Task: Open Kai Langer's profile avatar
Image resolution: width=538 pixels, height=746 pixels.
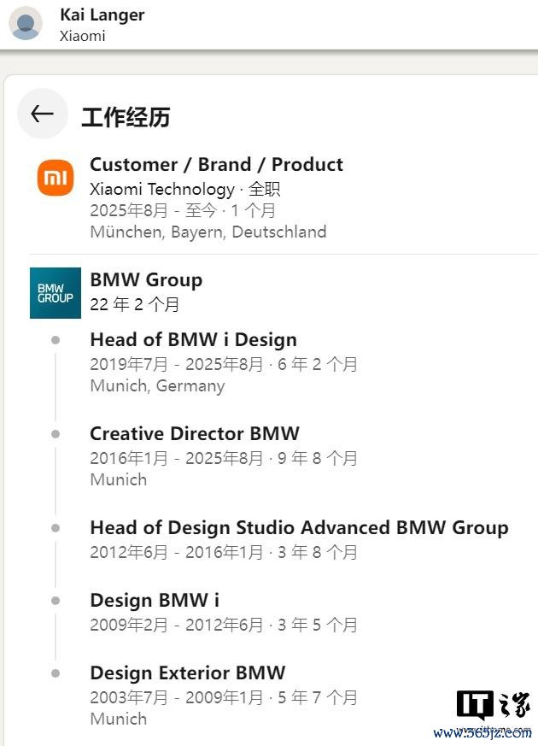Action: pyautogui.click(x=26, y=24)
